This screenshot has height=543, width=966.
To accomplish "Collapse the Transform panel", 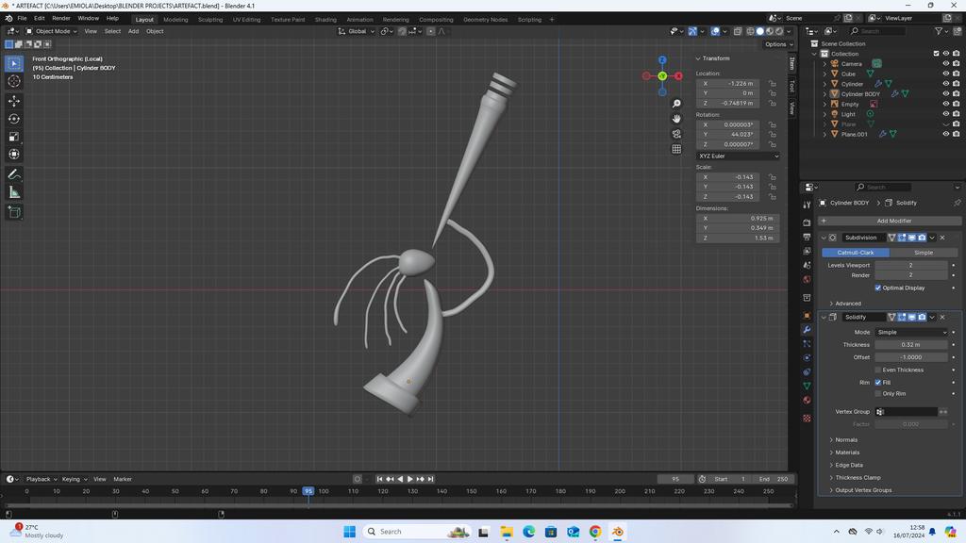I will pos(713,58).
